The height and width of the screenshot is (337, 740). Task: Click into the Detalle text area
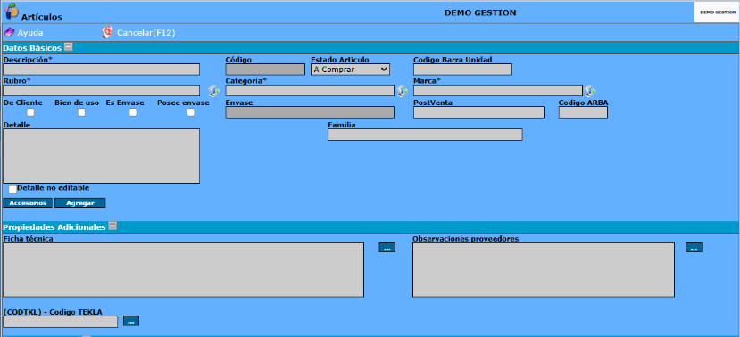102,156
